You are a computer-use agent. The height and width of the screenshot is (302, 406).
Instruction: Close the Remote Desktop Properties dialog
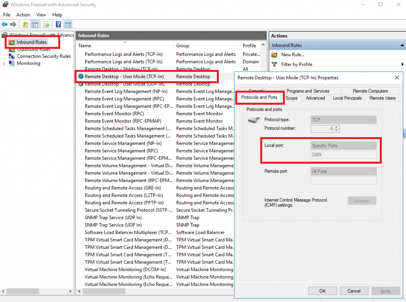396,77
